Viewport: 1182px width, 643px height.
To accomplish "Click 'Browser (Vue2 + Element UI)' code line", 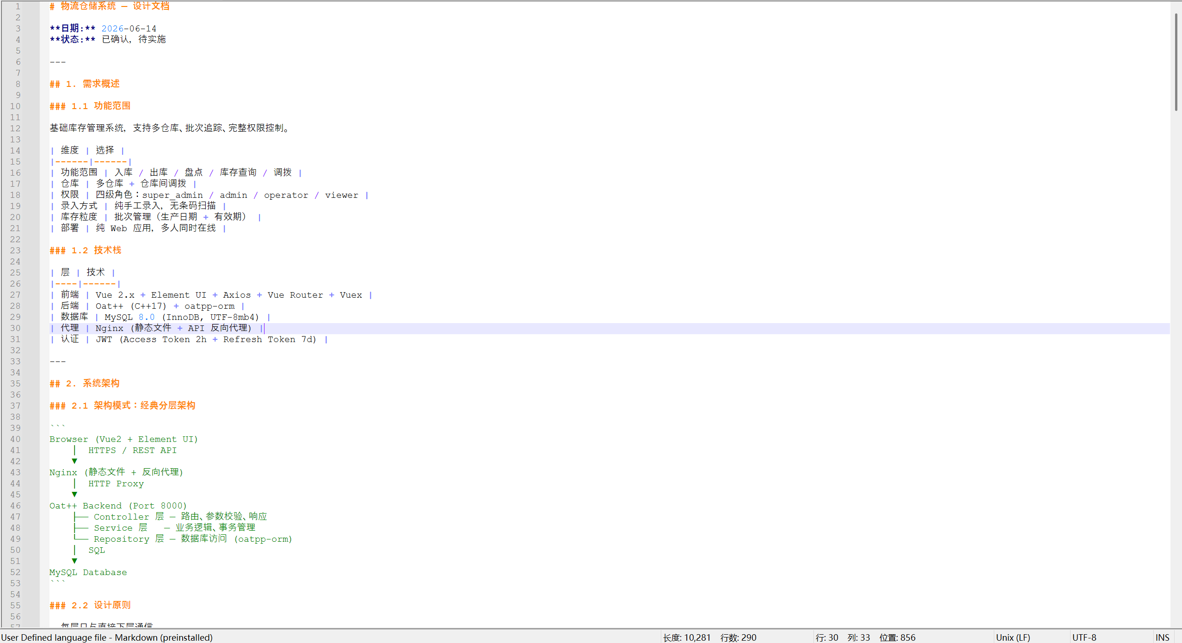I will [x=123, y=440].
